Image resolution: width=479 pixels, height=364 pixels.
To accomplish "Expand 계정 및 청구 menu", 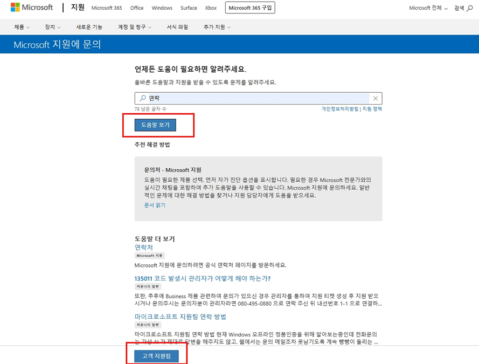I will (134, 27).
